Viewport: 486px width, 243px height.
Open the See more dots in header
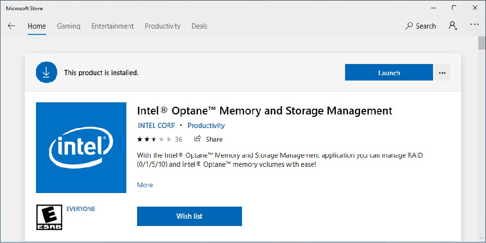click(x=474, y=25)
